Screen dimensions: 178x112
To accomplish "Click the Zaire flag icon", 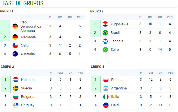I will [105, 50].
